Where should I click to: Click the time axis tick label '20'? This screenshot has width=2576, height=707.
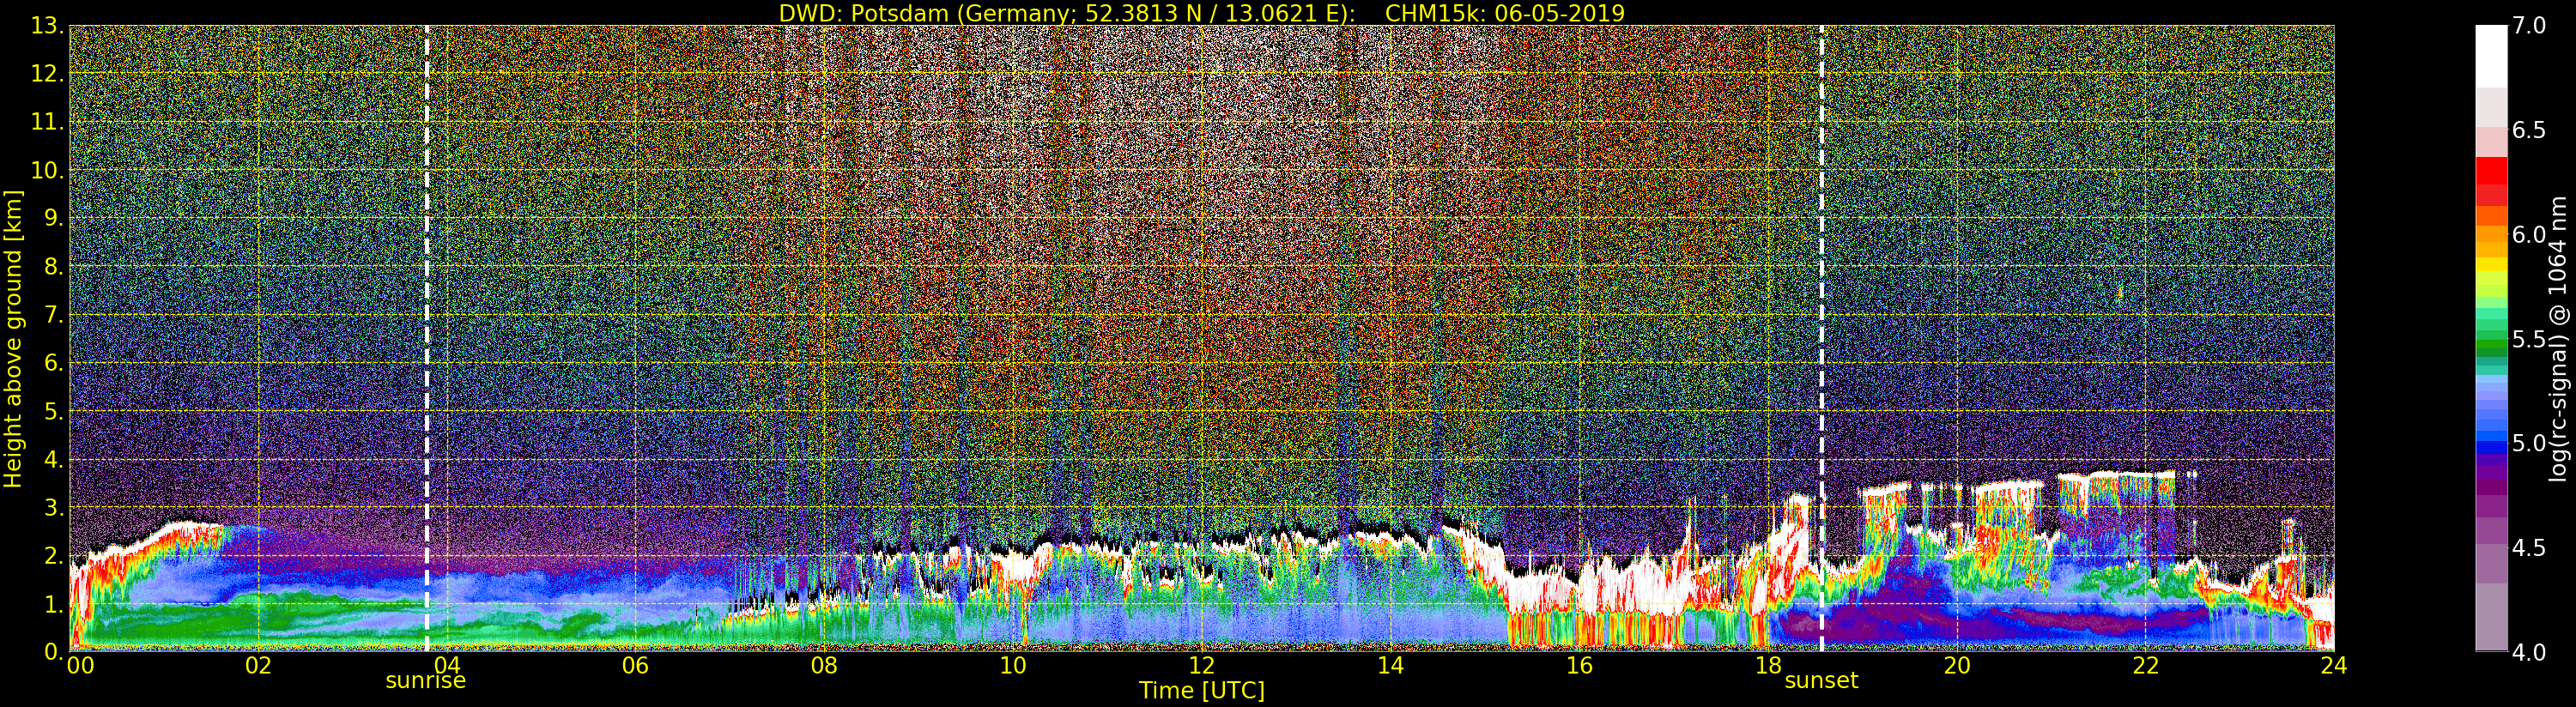[x=1957, y=665]
